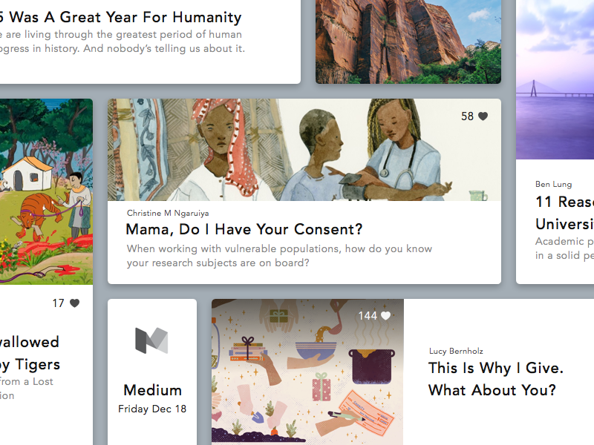Open the "Great Year For Humanity" headline

click(123, 17)
